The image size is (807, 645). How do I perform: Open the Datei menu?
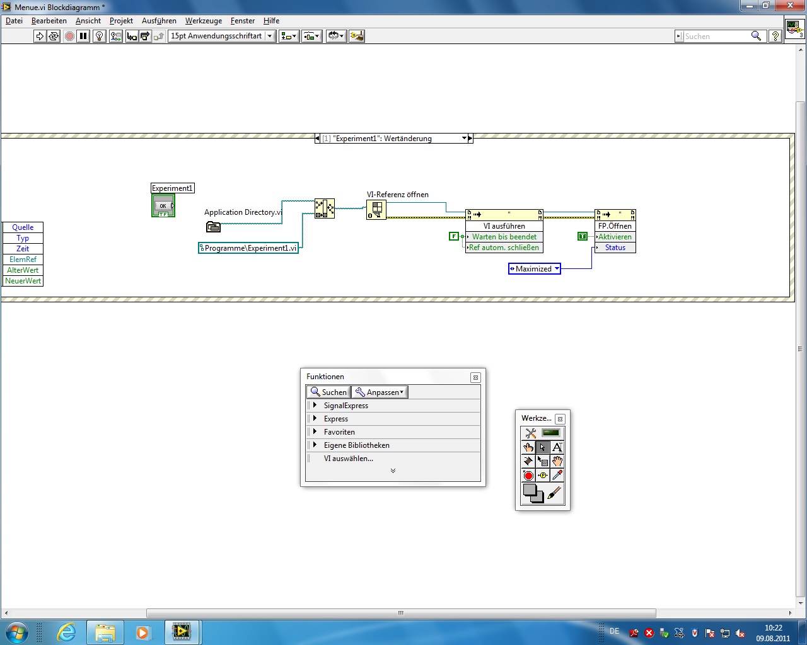point(14,21)
